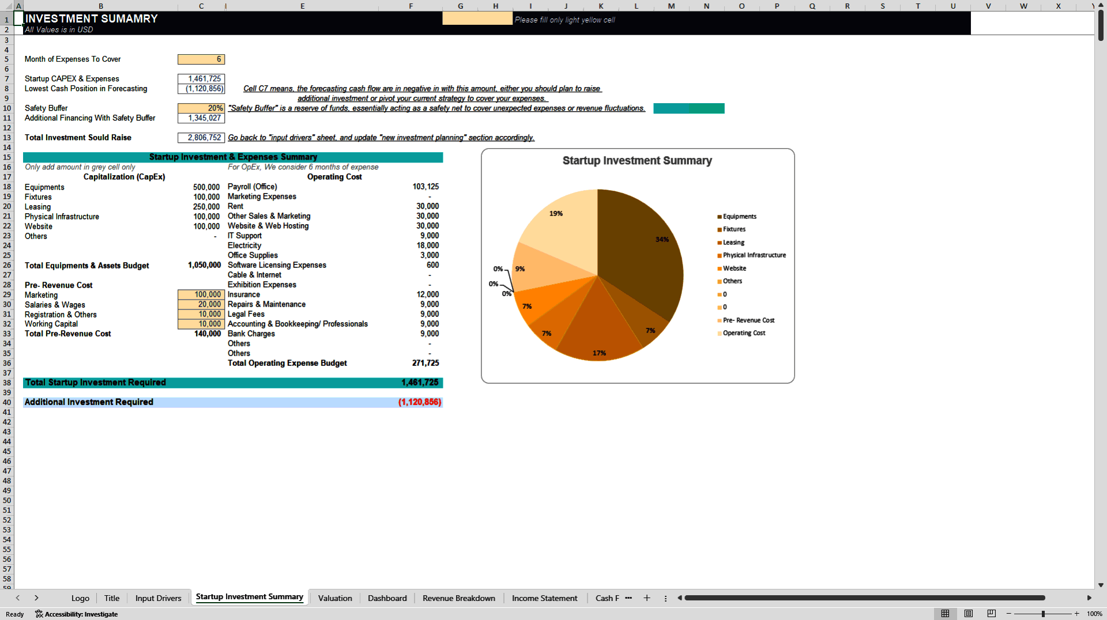The width and height of the screenshot is (1107, 620).
Task: Click Total Operating Expense Budget 271,725
Action: [426, 363]
